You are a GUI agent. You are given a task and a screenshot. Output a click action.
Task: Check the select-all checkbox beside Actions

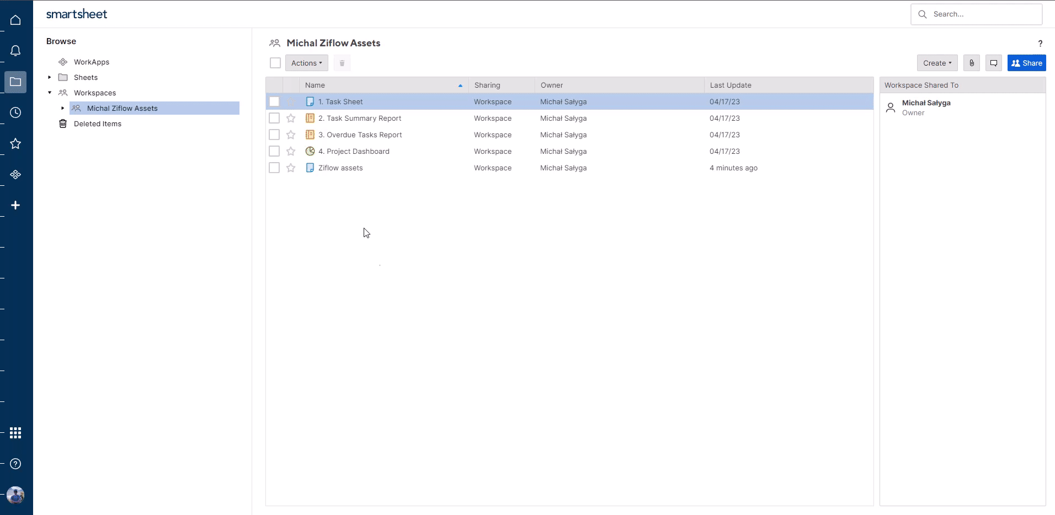point(275,63)
